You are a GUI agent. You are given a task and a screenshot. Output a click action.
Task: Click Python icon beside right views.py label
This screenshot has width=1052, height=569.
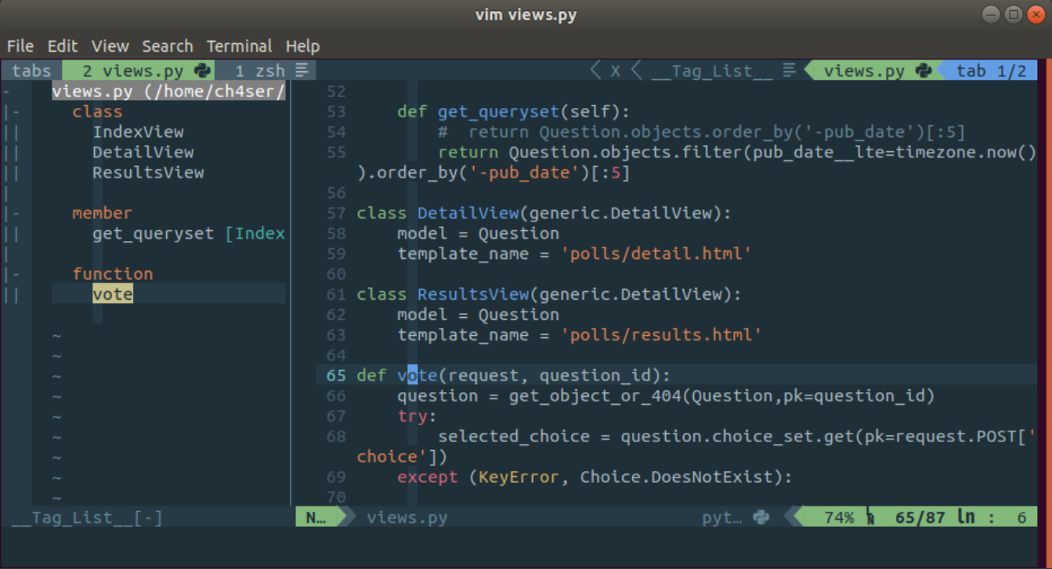tap(924, 70)
